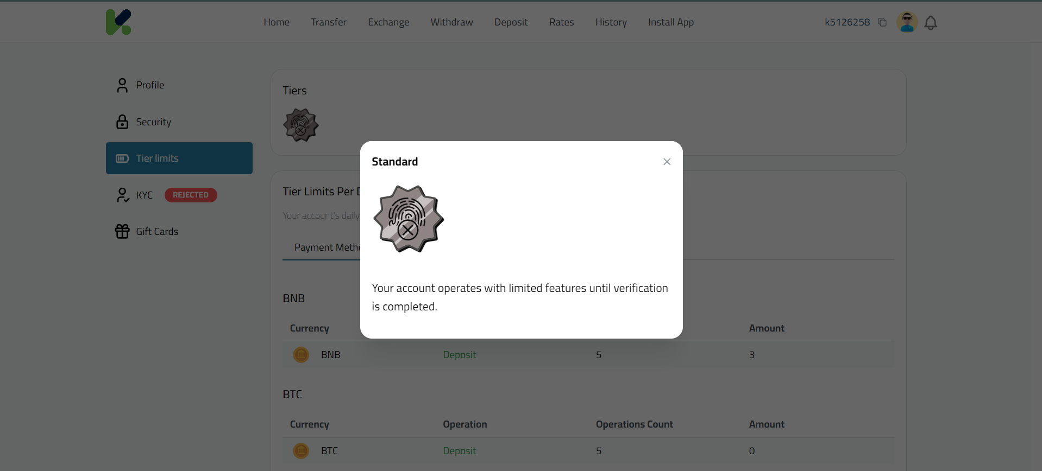Click the Standard fingerprint badge in the dialog
Viewport: 1042px width, 471px height.
[x=409, y=219]
